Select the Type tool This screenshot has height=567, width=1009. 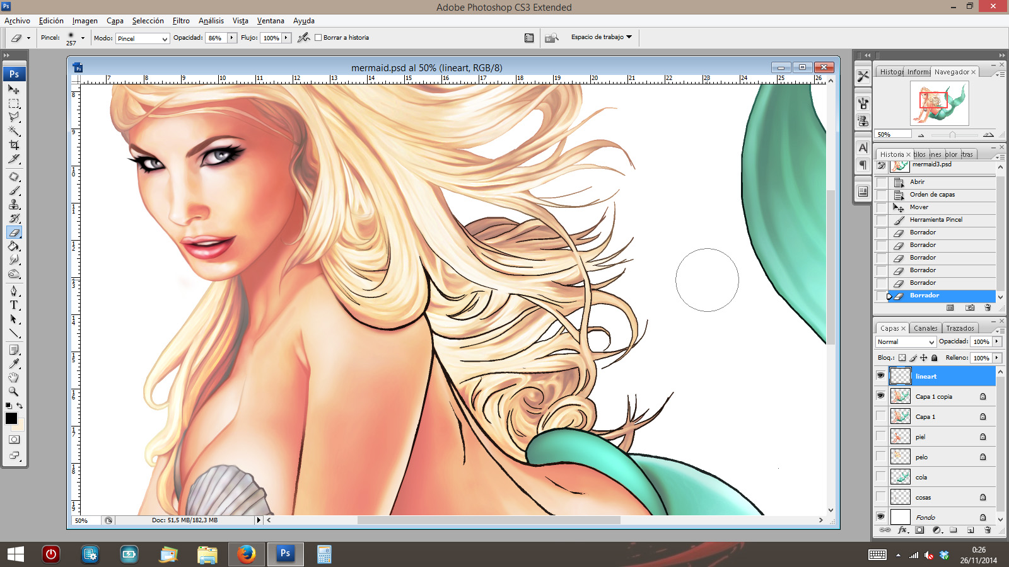coord(14,306)
